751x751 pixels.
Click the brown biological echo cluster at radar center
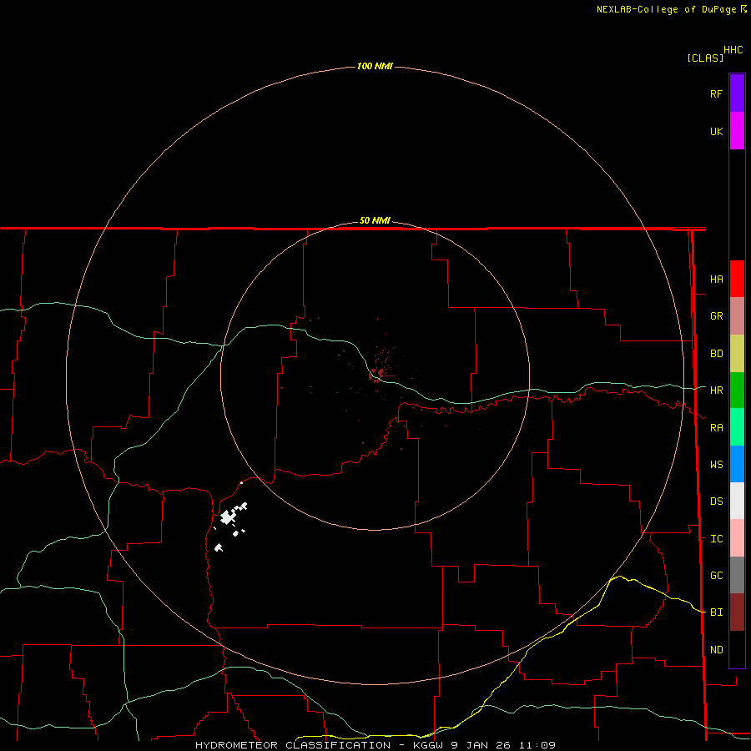377,374
